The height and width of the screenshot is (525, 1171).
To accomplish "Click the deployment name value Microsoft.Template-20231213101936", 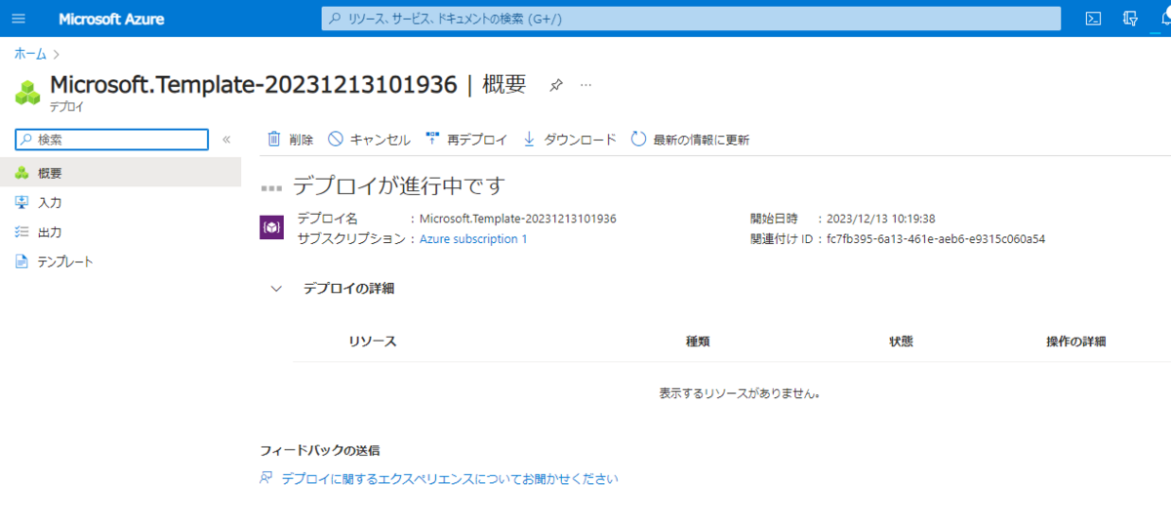I will [517, 219].
